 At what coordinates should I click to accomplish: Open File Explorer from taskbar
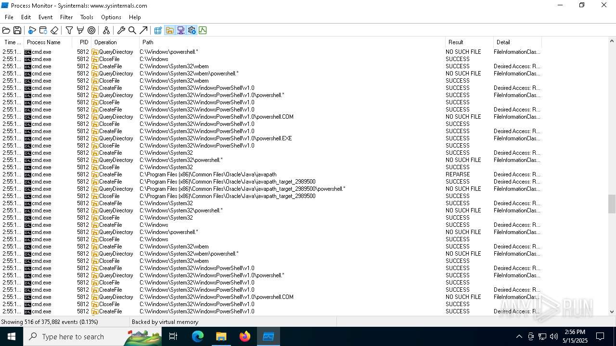(x=221, y=336)
